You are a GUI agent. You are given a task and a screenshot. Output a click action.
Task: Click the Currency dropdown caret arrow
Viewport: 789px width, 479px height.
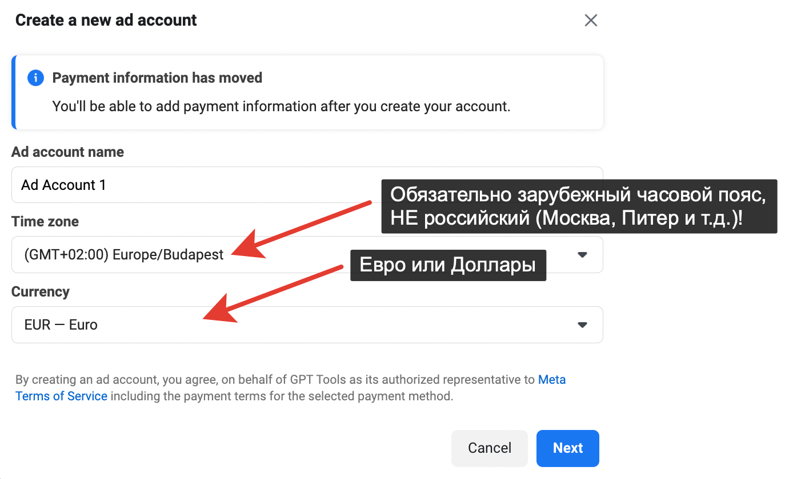[x=582, y=325]
